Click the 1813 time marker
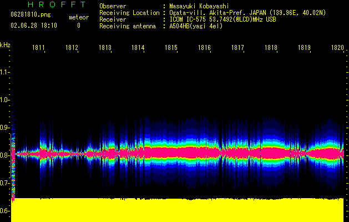This screenshot has width=349, height=222. pyautogui.click(x=105, y=48)
